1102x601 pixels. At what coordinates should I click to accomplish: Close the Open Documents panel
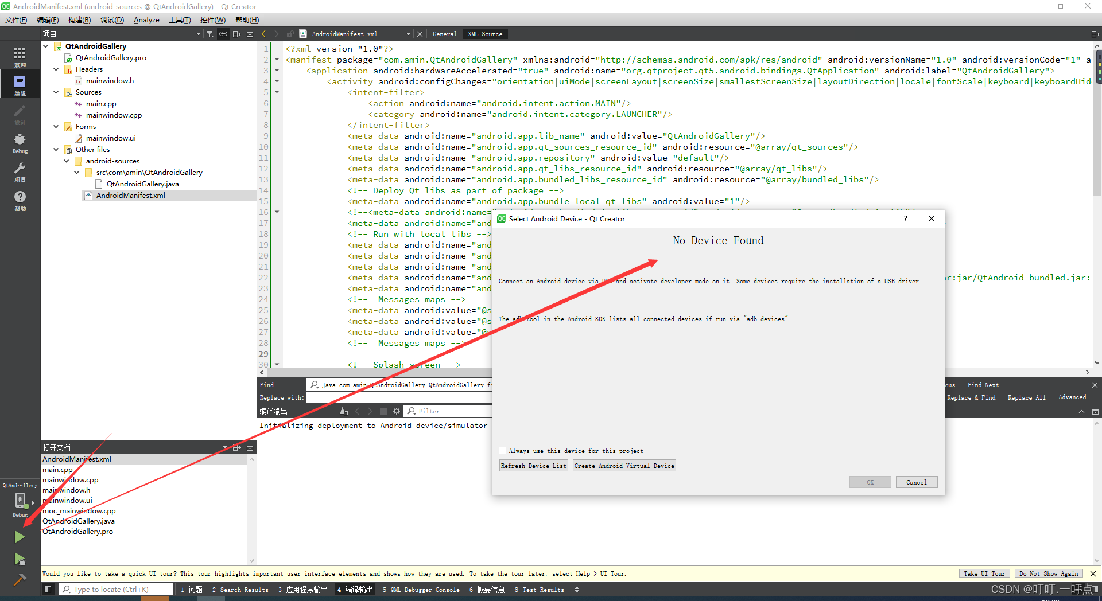click(x=250, y=447)
